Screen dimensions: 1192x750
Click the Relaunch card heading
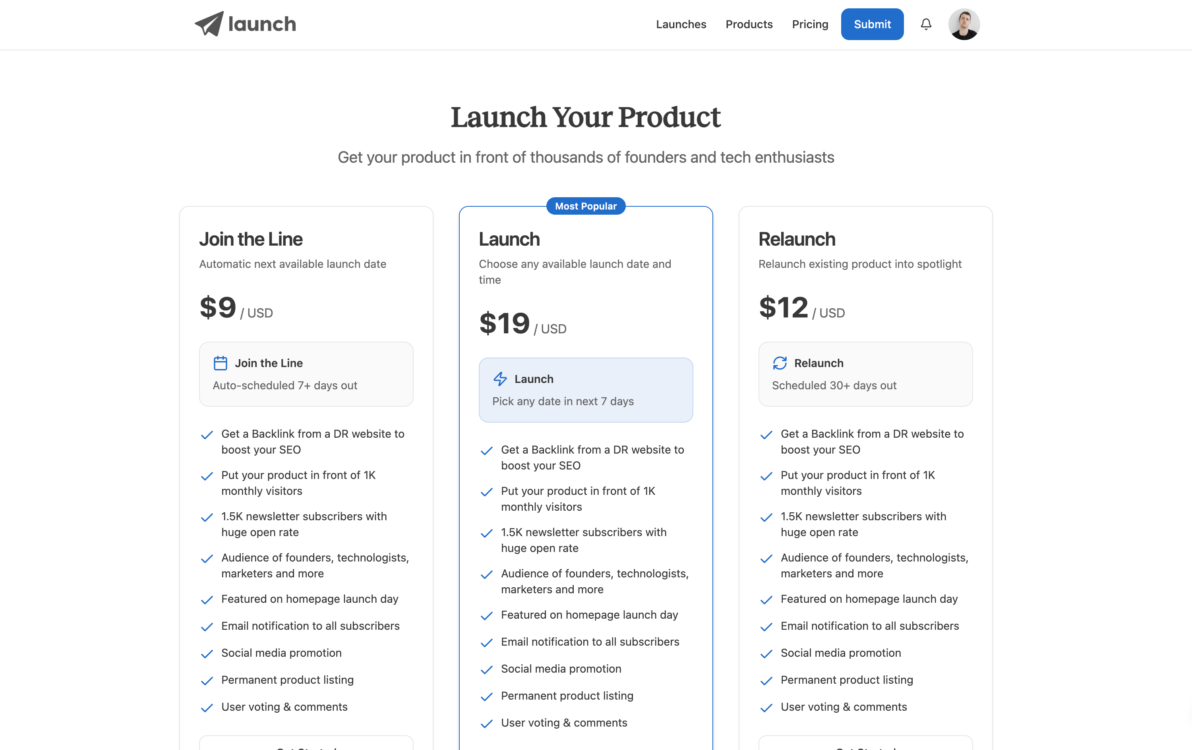tap(797, 239)
